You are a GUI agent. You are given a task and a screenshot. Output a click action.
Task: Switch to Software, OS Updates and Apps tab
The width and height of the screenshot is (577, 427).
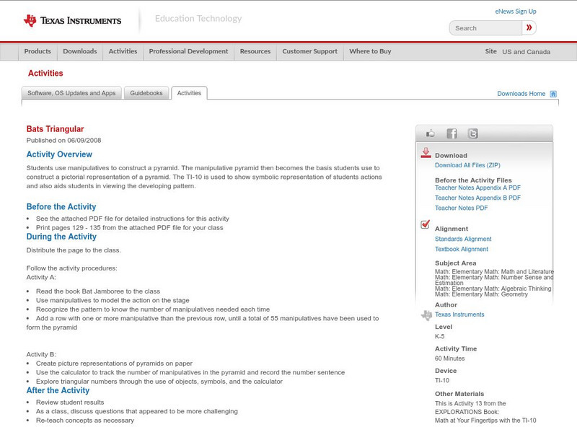71,93
